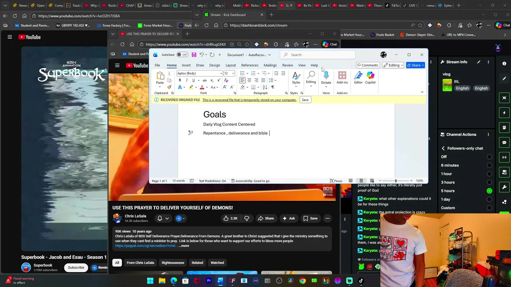Open the font color dropdown arrow
The width and height of the screenshot is (511, 287).
click(x=207, y=87)
